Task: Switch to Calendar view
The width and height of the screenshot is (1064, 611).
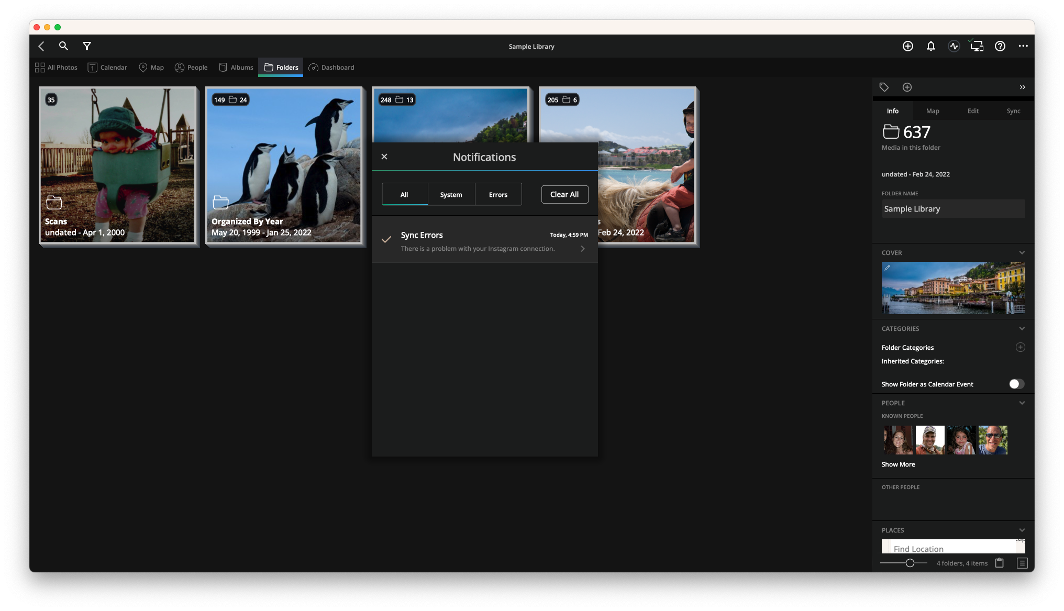Action: click(x=107, y=68)
